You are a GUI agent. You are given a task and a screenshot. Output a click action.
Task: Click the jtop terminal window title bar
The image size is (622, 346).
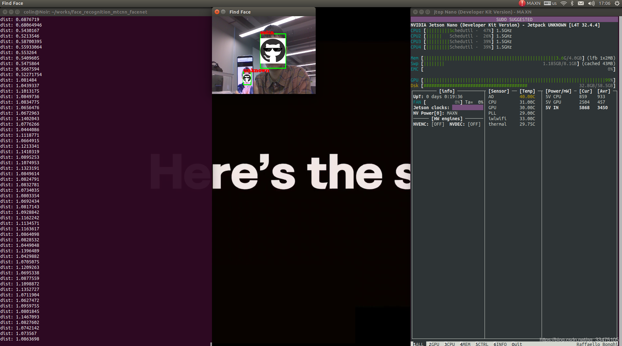(x=519, y=12)
